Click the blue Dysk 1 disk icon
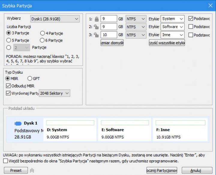Screen dimensions: 216x175 click(x=18, y=123)
